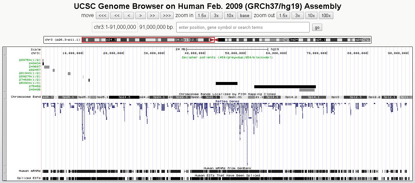Select the 3p14.1 chromosome band block
This screenshot has width=415, height=183.
(314, 97)
